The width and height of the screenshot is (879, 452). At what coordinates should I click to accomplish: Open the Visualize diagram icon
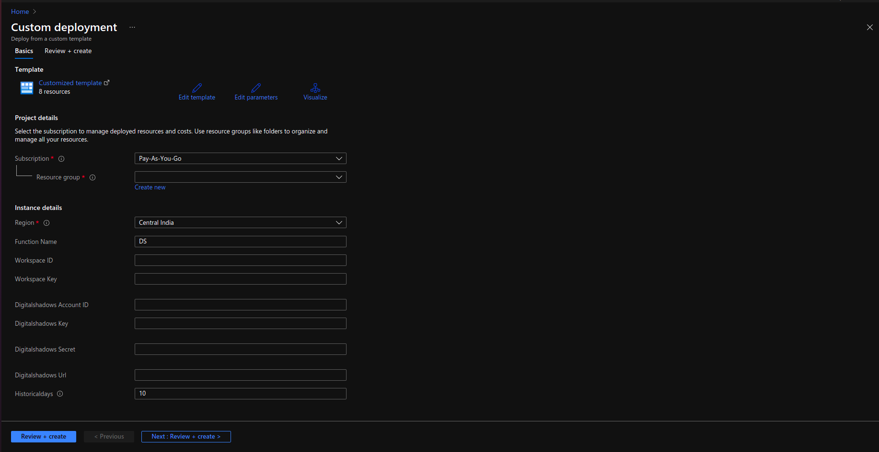pyautogui.click(x=315, y=88)
